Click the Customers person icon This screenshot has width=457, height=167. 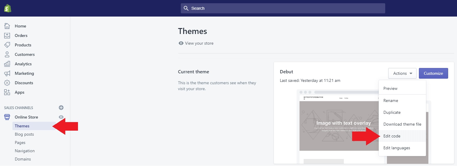pos(7,54)
